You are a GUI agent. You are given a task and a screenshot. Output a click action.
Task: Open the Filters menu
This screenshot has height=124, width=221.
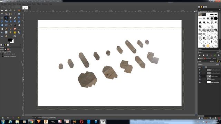pos(39,4)
